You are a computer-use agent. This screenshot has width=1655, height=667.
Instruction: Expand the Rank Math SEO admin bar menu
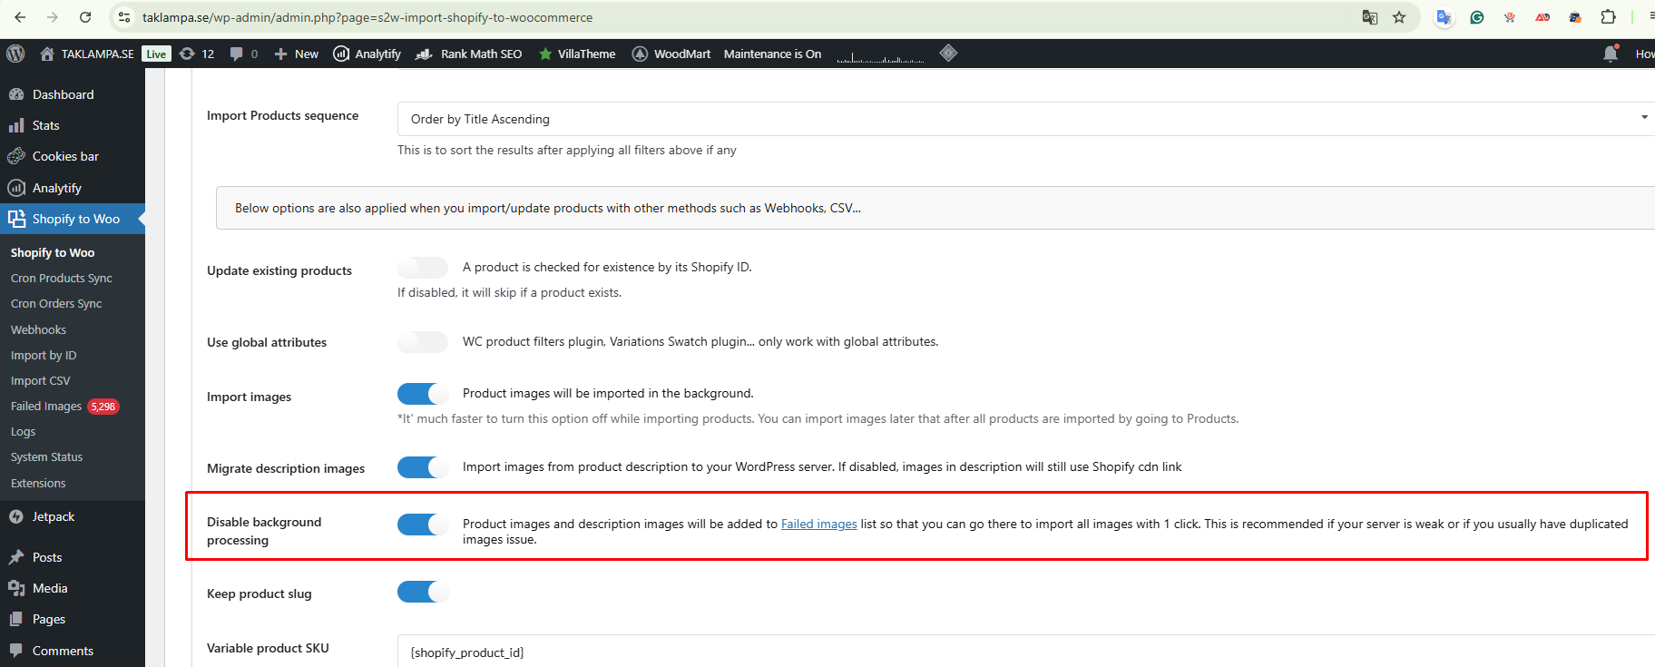469,54
